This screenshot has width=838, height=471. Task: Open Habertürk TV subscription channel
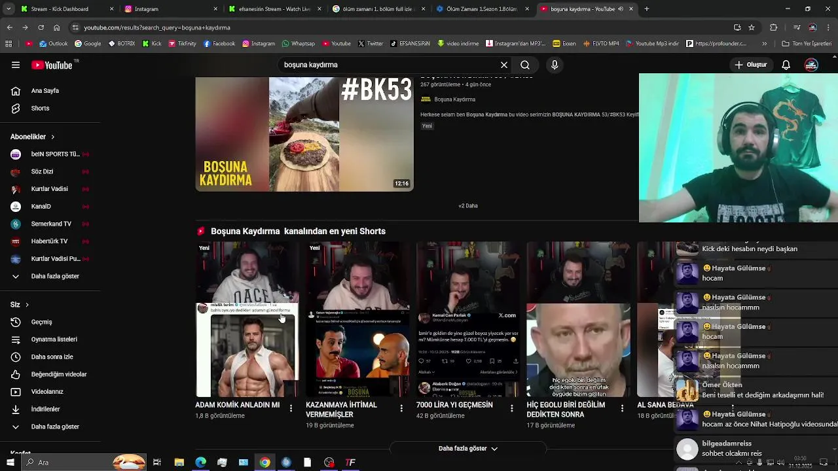(49, 241)
